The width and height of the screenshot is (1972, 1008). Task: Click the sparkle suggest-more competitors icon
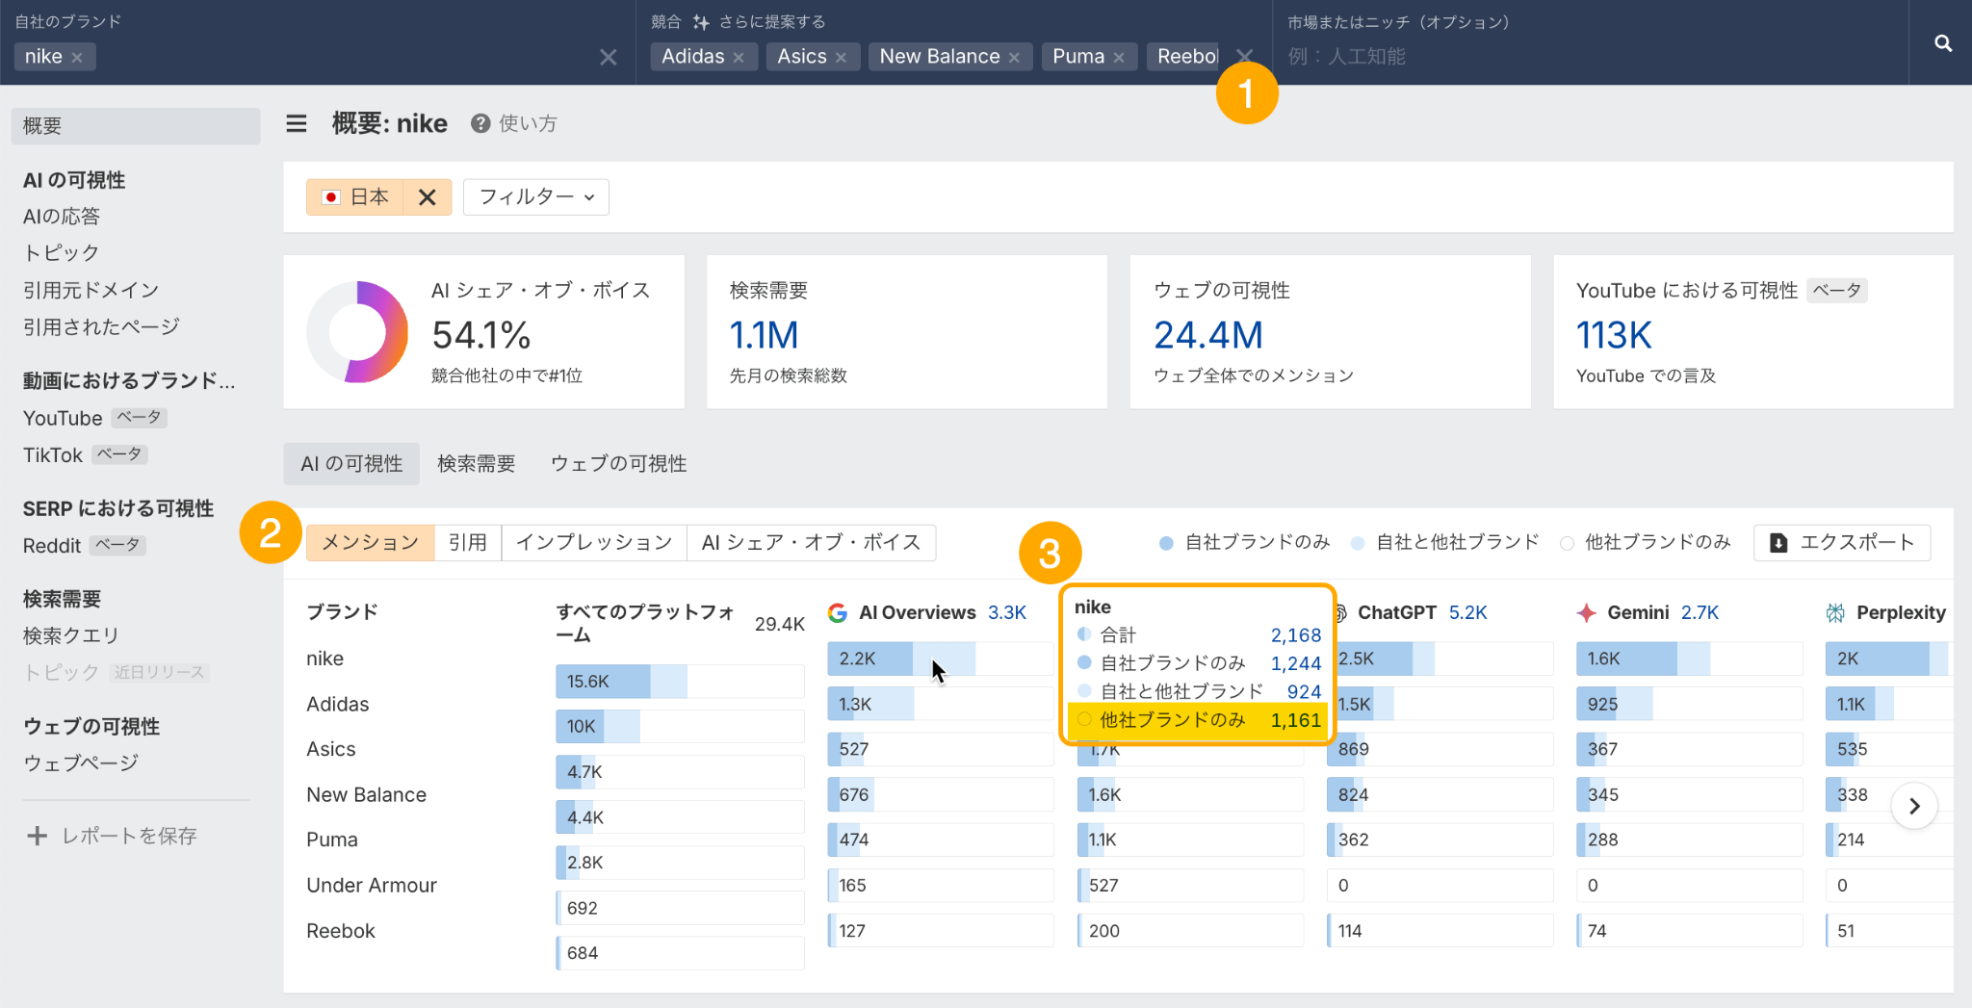pos(701,22)
